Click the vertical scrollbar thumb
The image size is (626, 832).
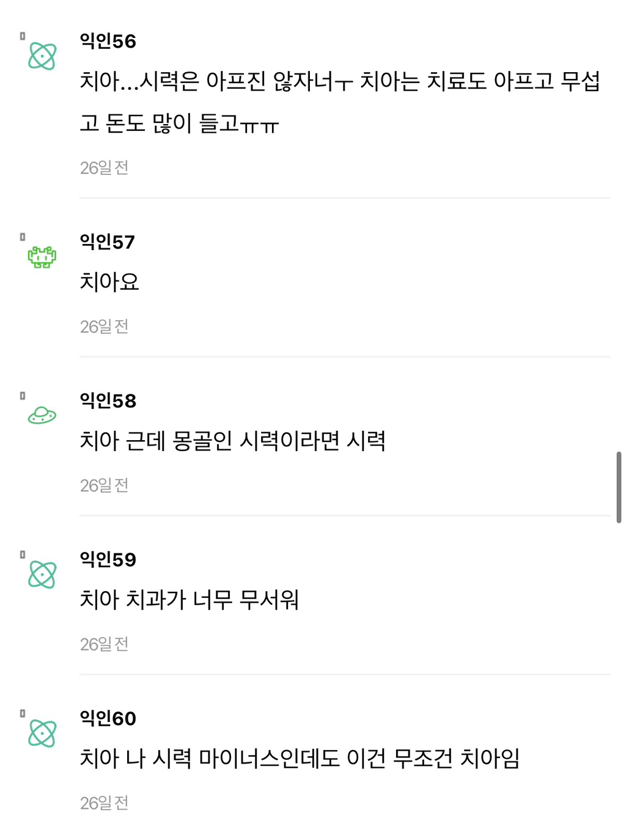(619, 487)
